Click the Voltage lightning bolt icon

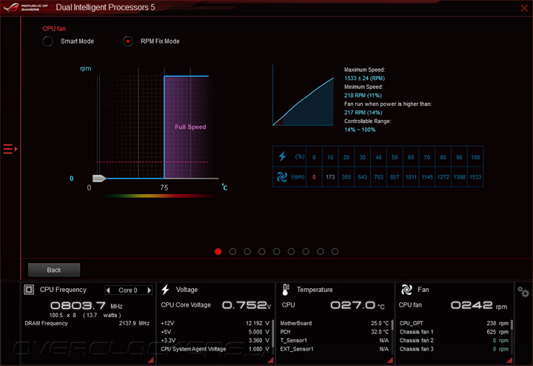tap(165, 290)
